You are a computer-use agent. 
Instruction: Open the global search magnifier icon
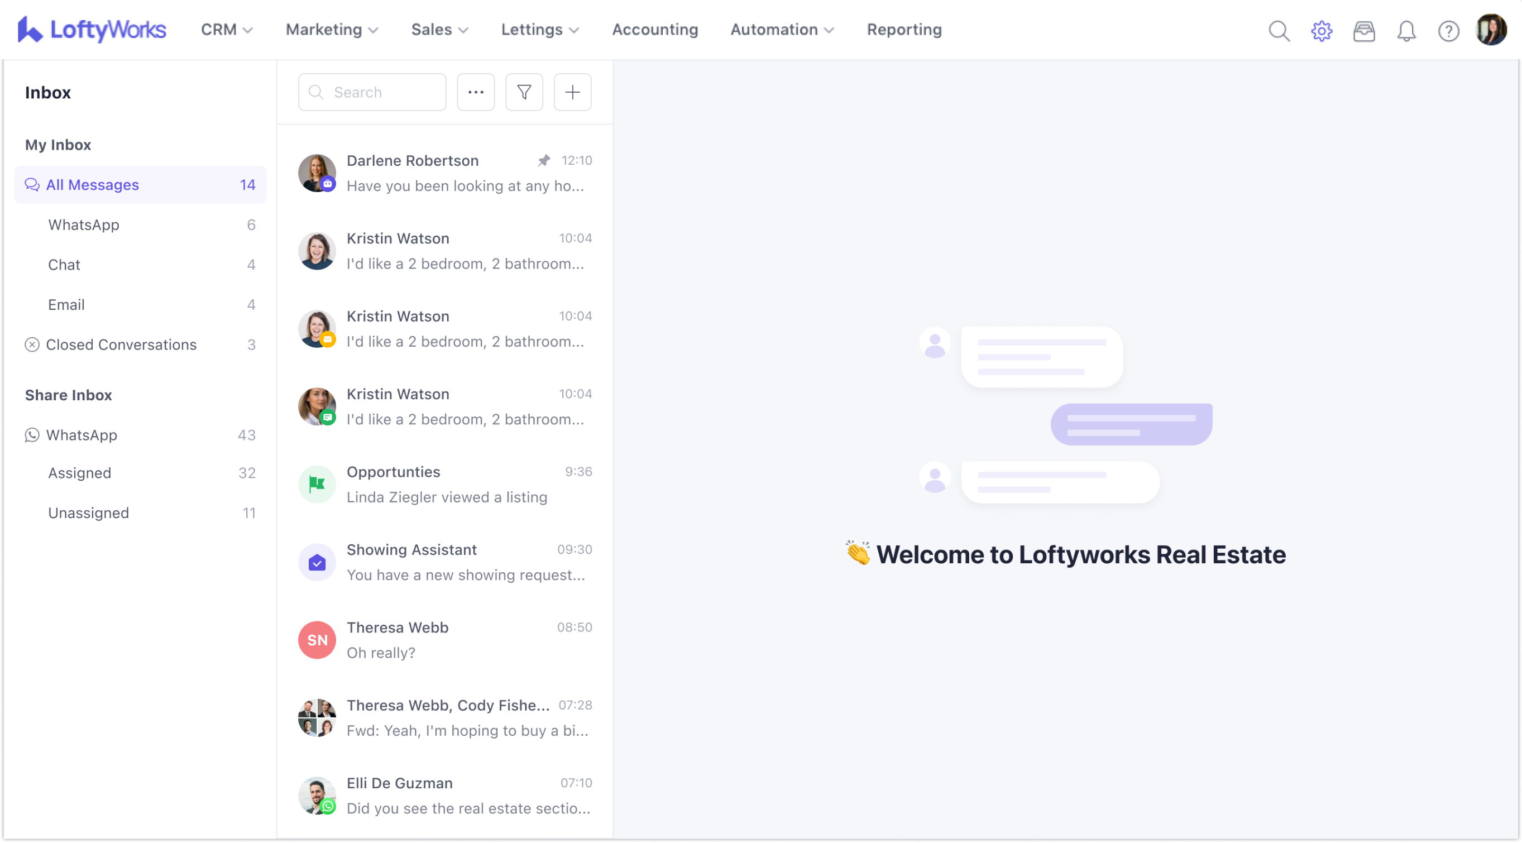coord(1279,30)
